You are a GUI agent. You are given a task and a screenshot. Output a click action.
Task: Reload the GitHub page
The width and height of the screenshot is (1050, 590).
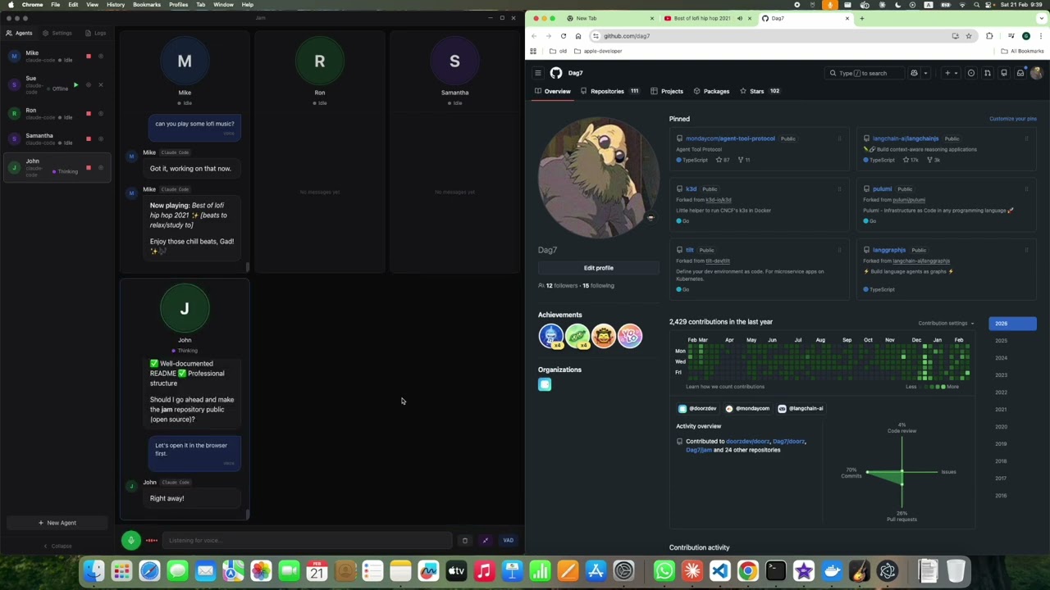563,36
